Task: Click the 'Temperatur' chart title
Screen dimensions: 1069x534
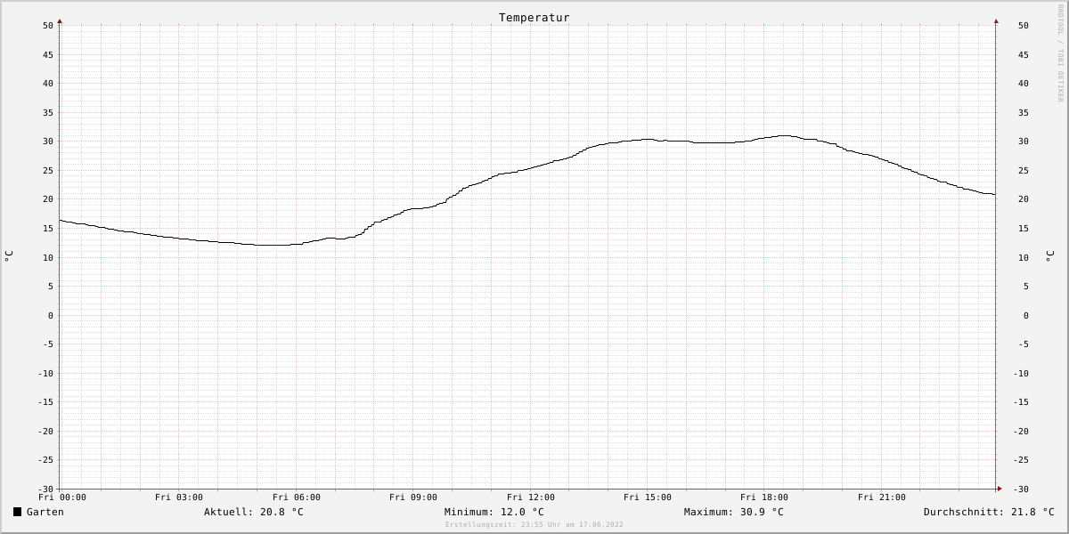Action: [x=534, y=18]
